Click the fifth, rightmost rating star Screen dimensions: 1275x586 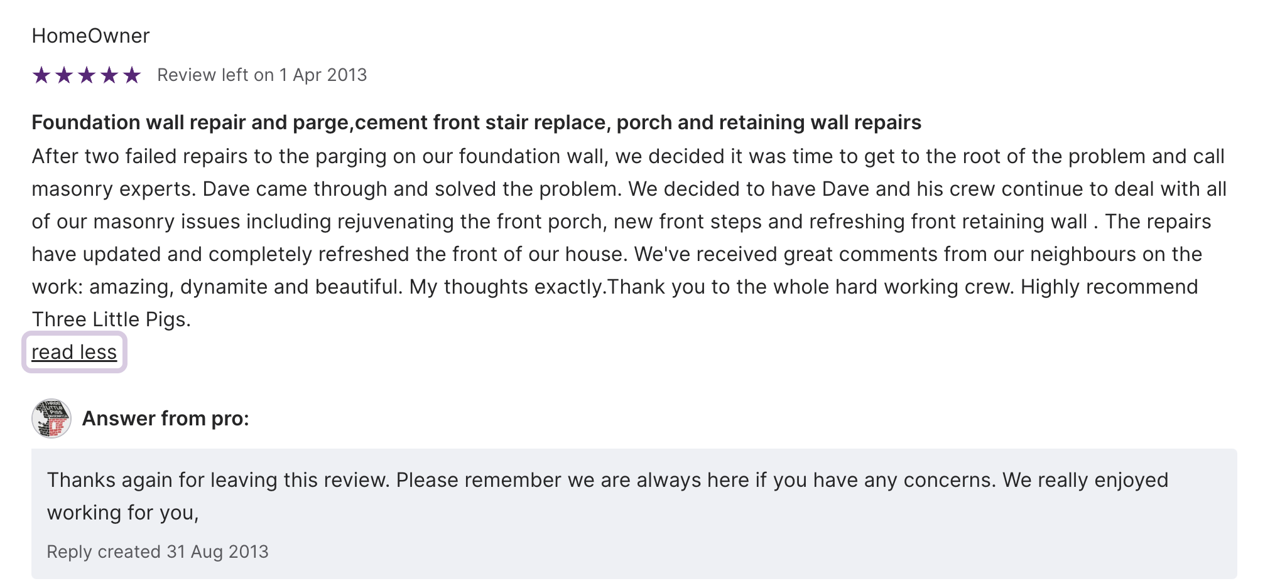tap(132, 75)
